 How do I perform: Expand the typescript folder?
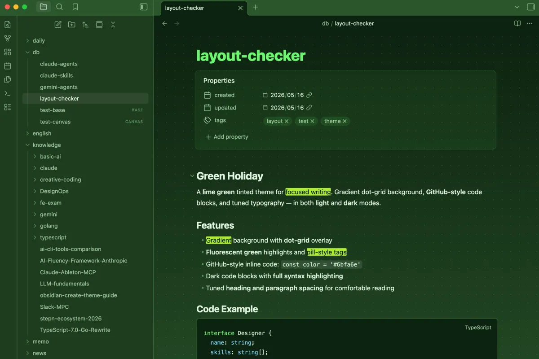35,237
